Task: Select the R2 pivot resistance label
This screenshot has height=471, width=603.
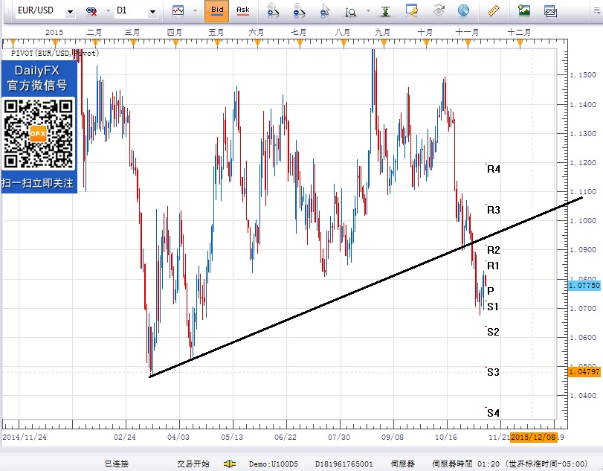Action: 494,250
